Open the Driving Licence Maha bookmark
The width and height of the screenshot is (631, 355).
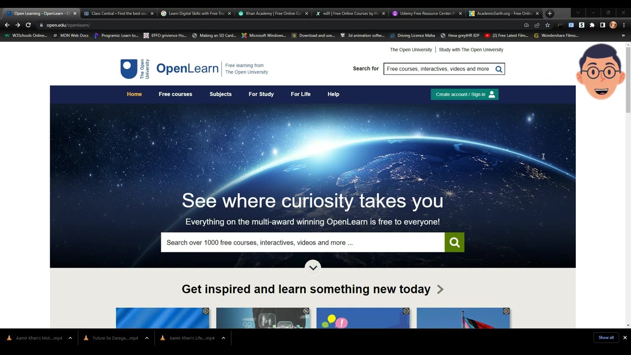pos(412,35)
